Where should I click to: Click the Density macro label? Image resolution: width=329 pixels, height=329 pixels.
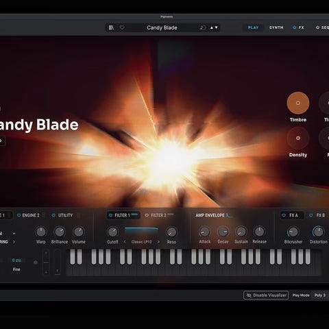tap(298, 155)
